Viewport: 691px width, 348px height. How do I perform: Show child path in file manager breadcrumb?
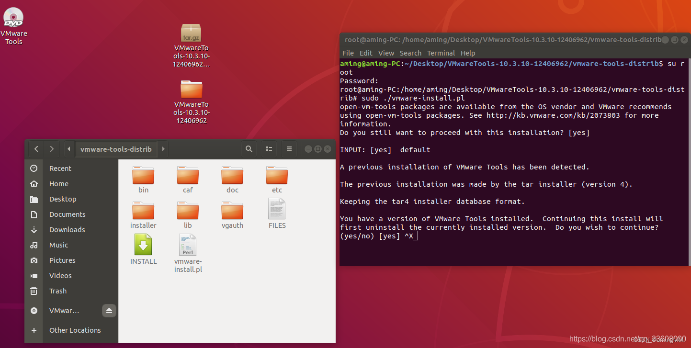[163, 149]
